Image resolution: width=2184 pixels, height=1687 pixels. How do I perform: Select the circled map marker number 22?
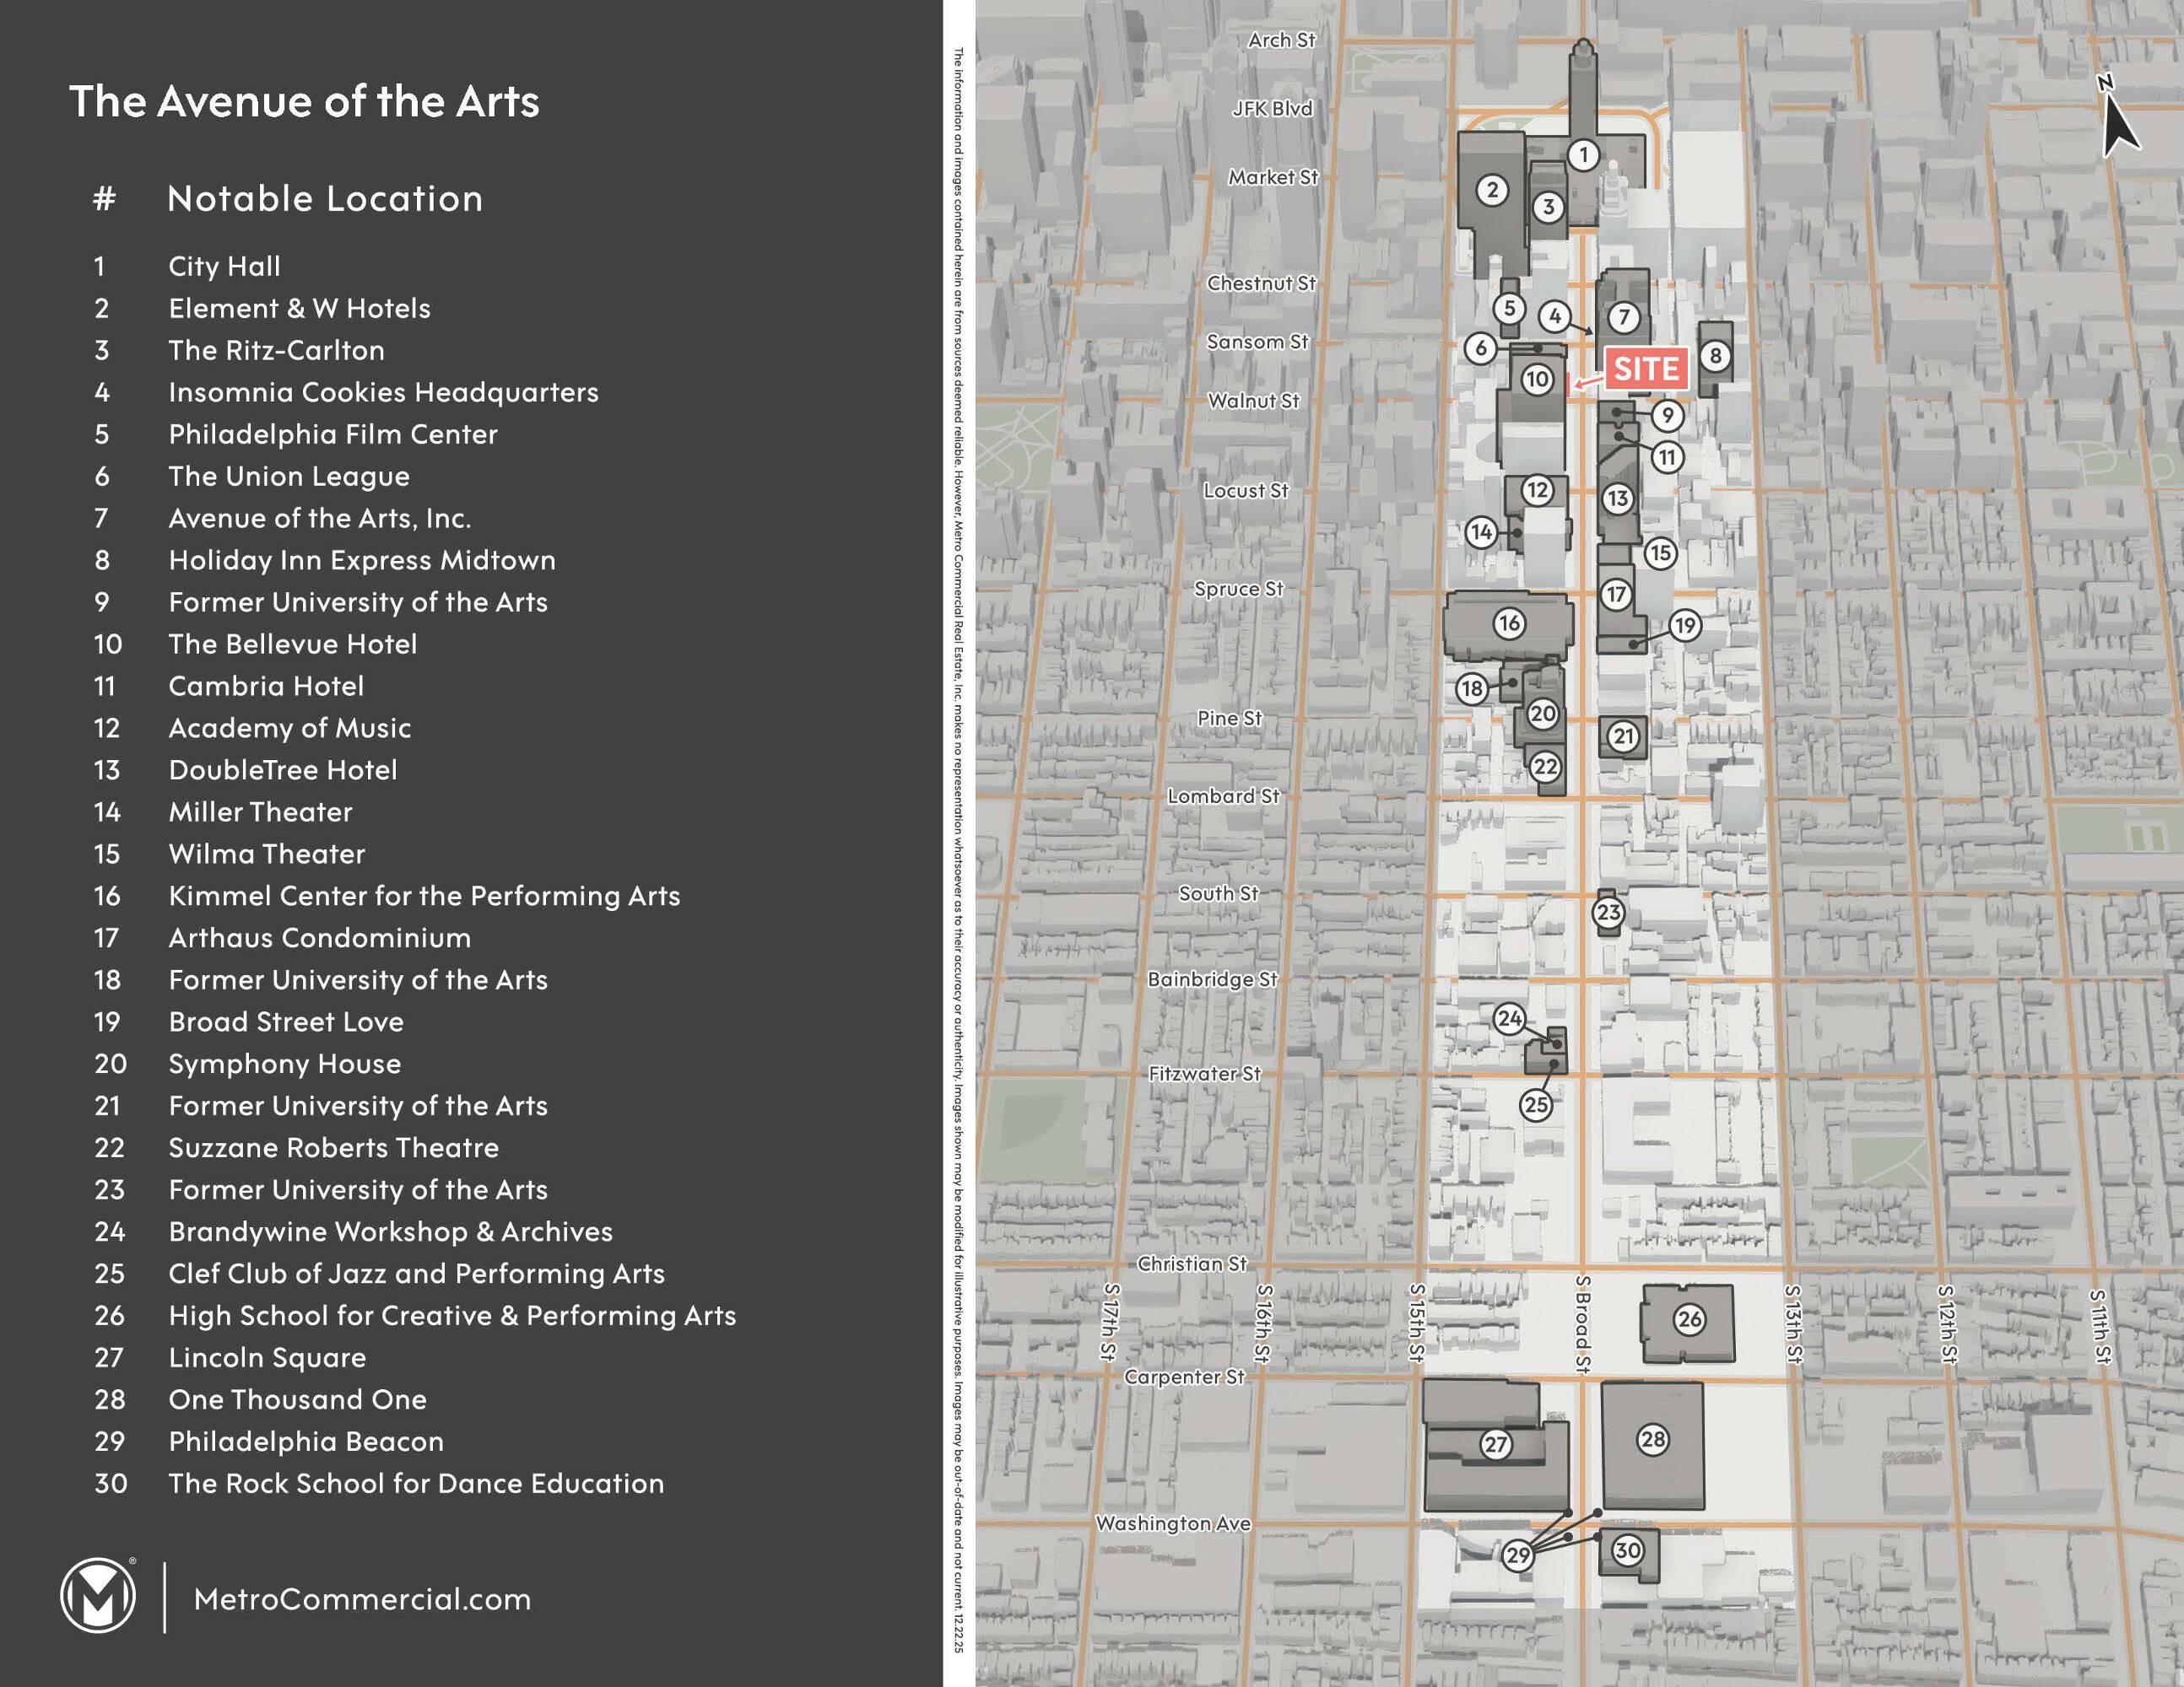pyautogui.click(x=1546, y=767)
